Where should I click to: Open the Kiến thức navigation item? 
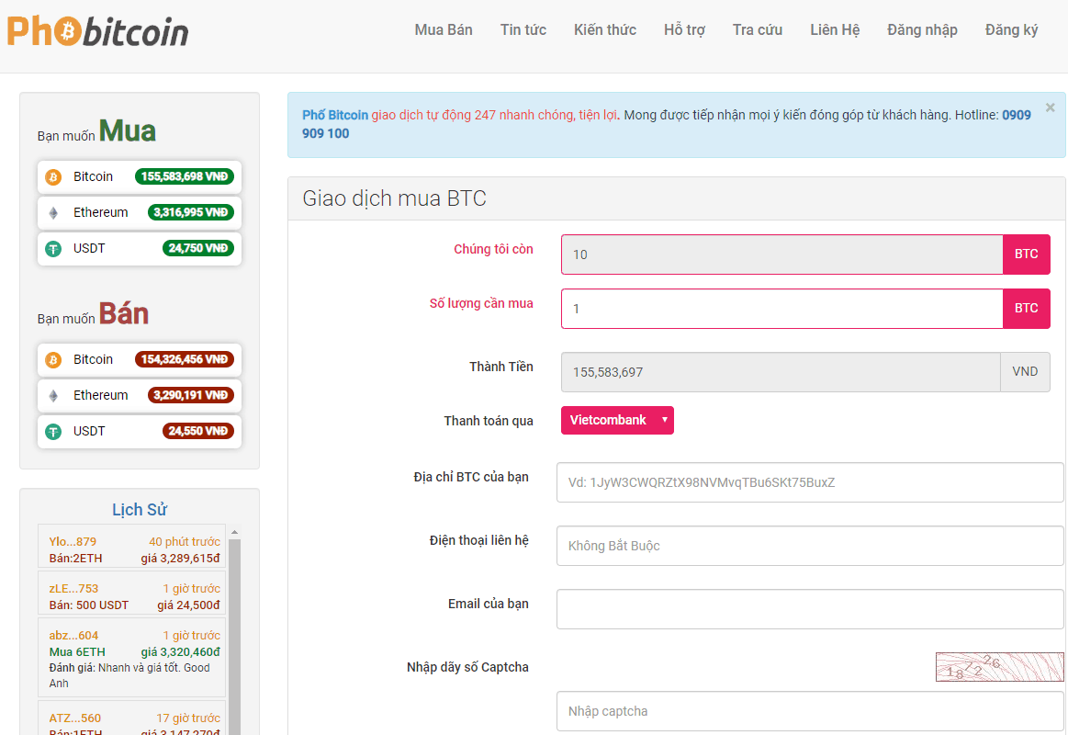point(605,30)
